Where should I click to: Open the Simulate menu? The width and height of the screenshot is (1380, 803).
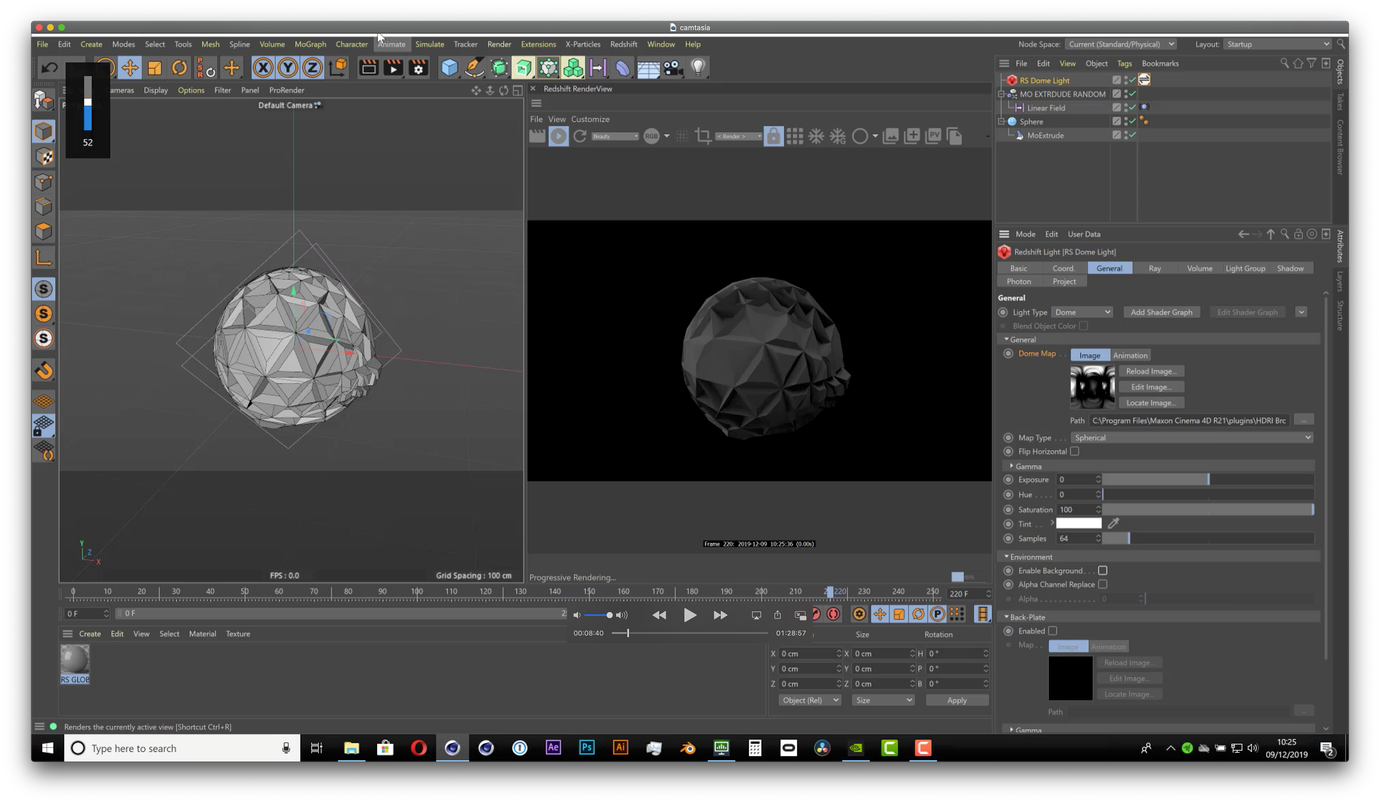[x=429, y=44]
